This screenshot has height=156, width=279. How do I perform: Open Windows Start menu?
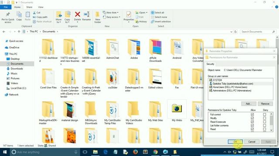click(5, 152)
